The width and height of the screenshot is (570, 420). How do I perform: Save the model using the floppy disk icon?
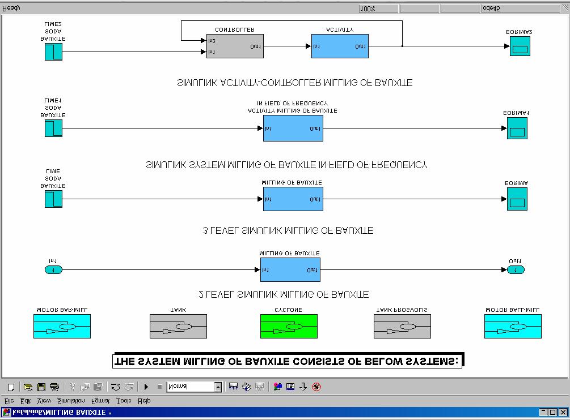[41, 387]
